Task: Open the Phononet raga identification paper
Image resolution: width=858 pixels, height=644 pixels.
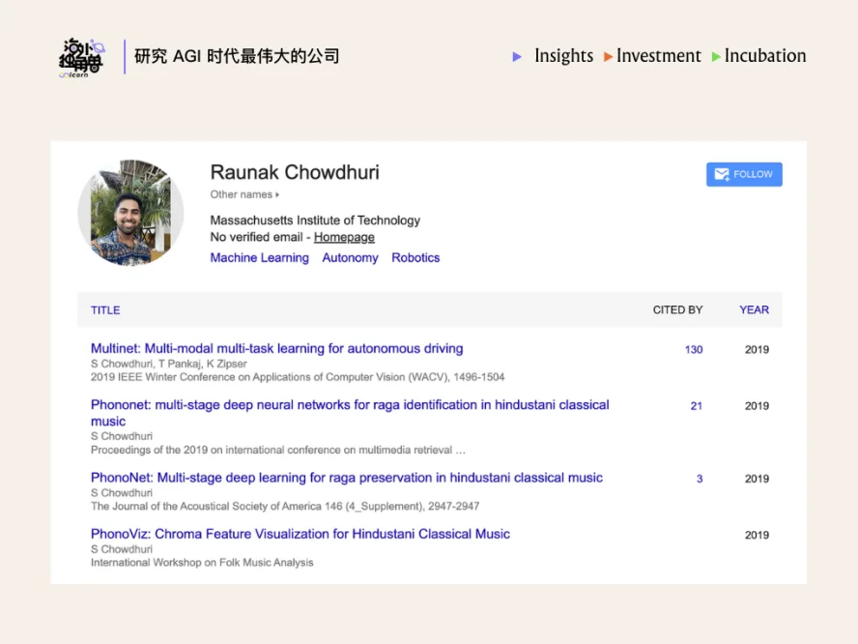Action: (350, 405)
